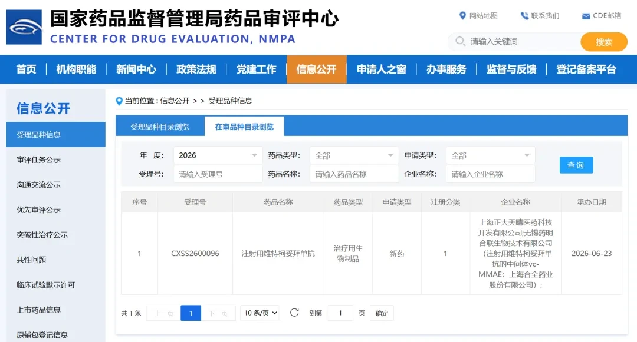Click the 联系我们 phone icon
The height and width of the screenshot is (342, 637).
(524, 16)
